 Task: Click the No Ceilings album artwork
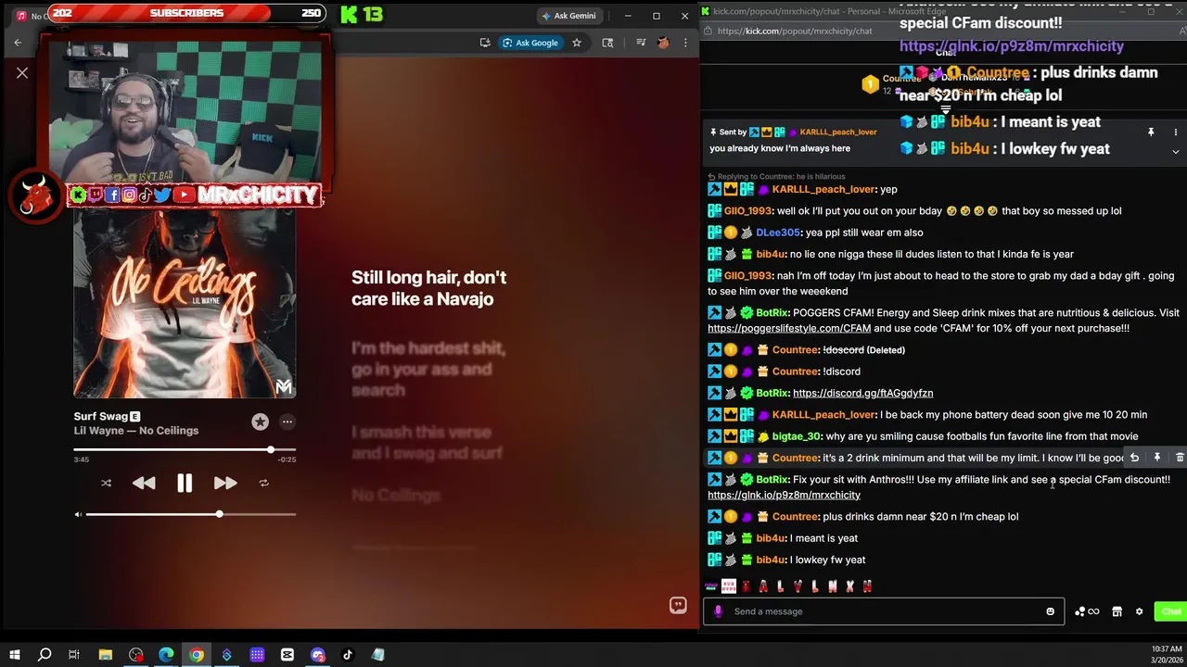coord(185,306)
